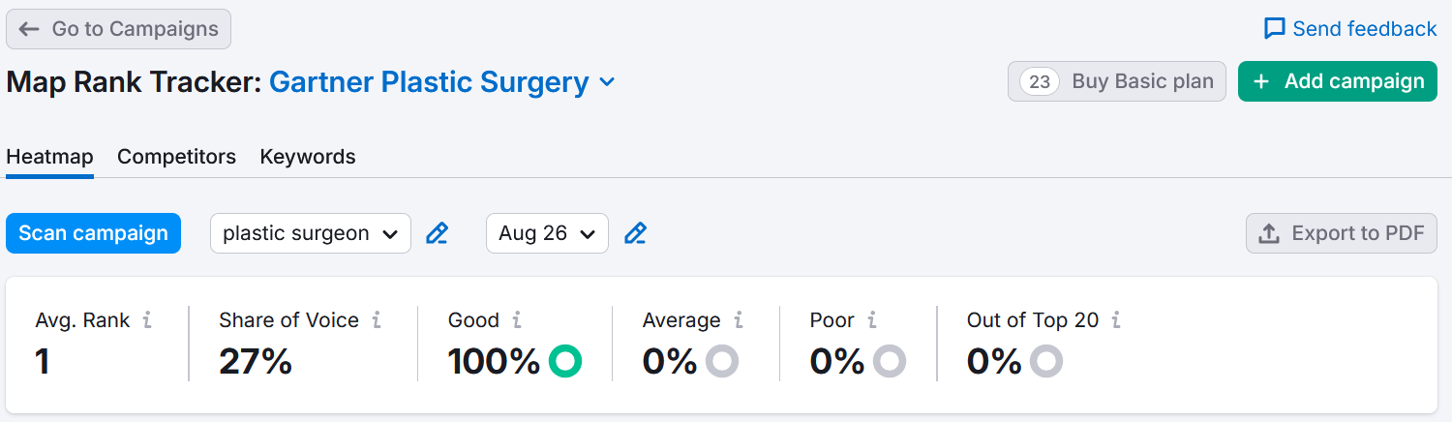Click the info icon beside Good
The width and height of the screenshot is (1452, 422).
pos(517,320)
